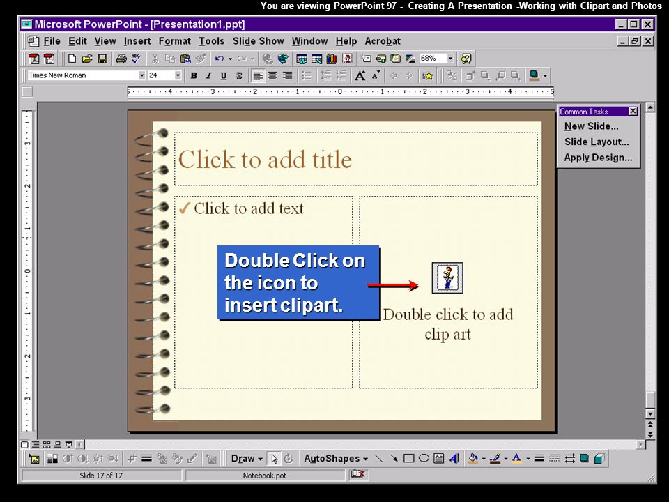The height and width of the screenshot is (502, 669).
Task: Click the Insert Picture icon on picture toolbar
Action: point(34,459)
